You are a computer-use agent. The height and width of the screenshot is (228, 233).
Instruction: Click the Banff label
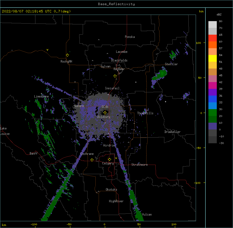coord(34,154)
